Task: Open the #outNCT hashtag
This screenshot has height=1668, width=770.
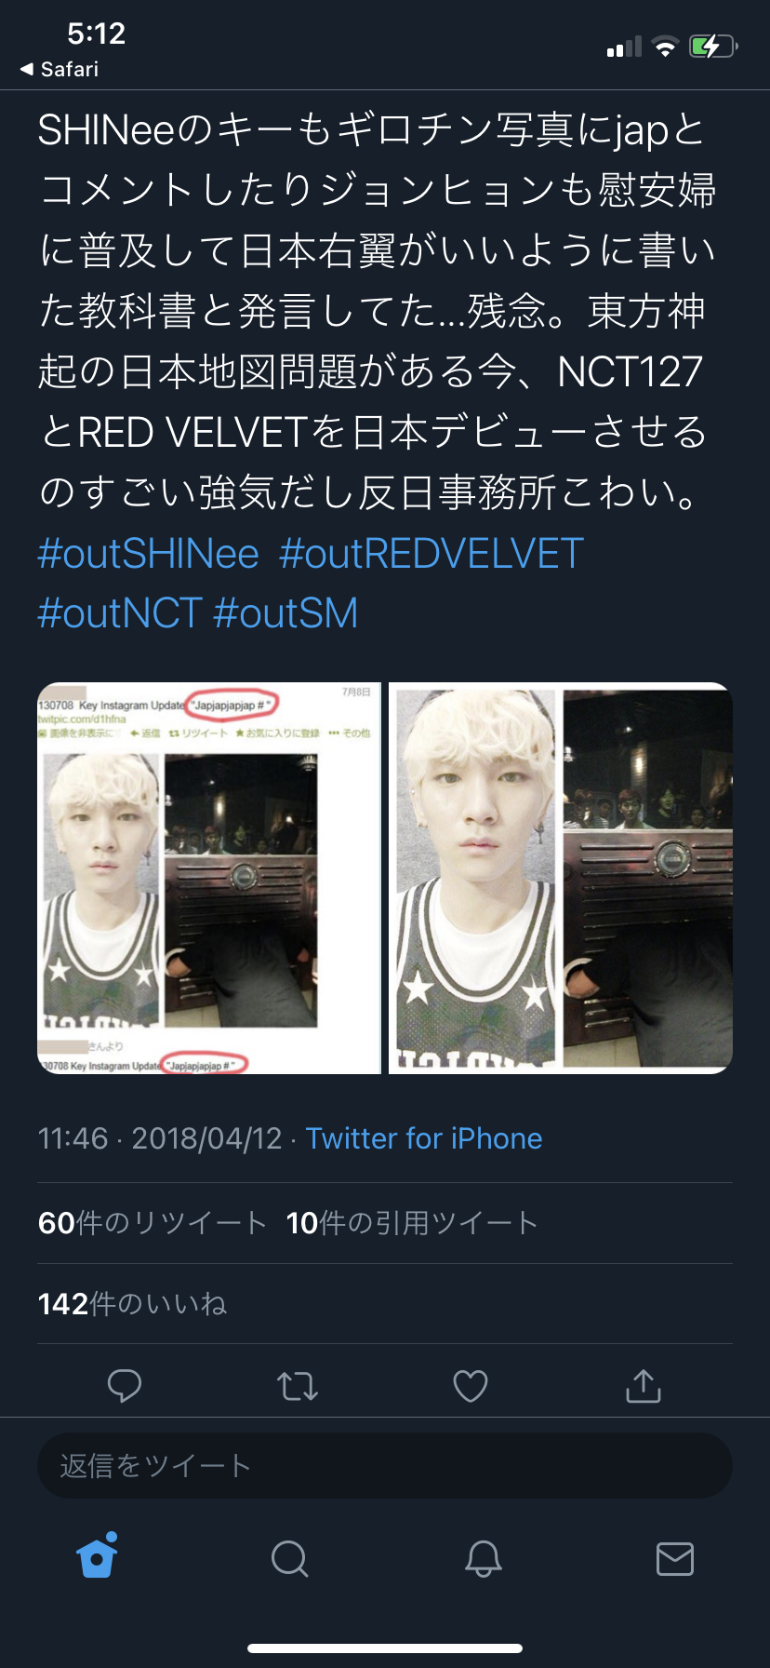Action: tap(120, 613)
